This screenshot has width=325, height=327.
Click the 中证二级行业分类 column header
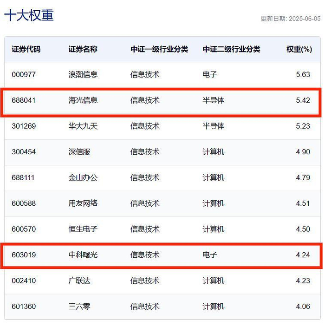tap(231, 49)
